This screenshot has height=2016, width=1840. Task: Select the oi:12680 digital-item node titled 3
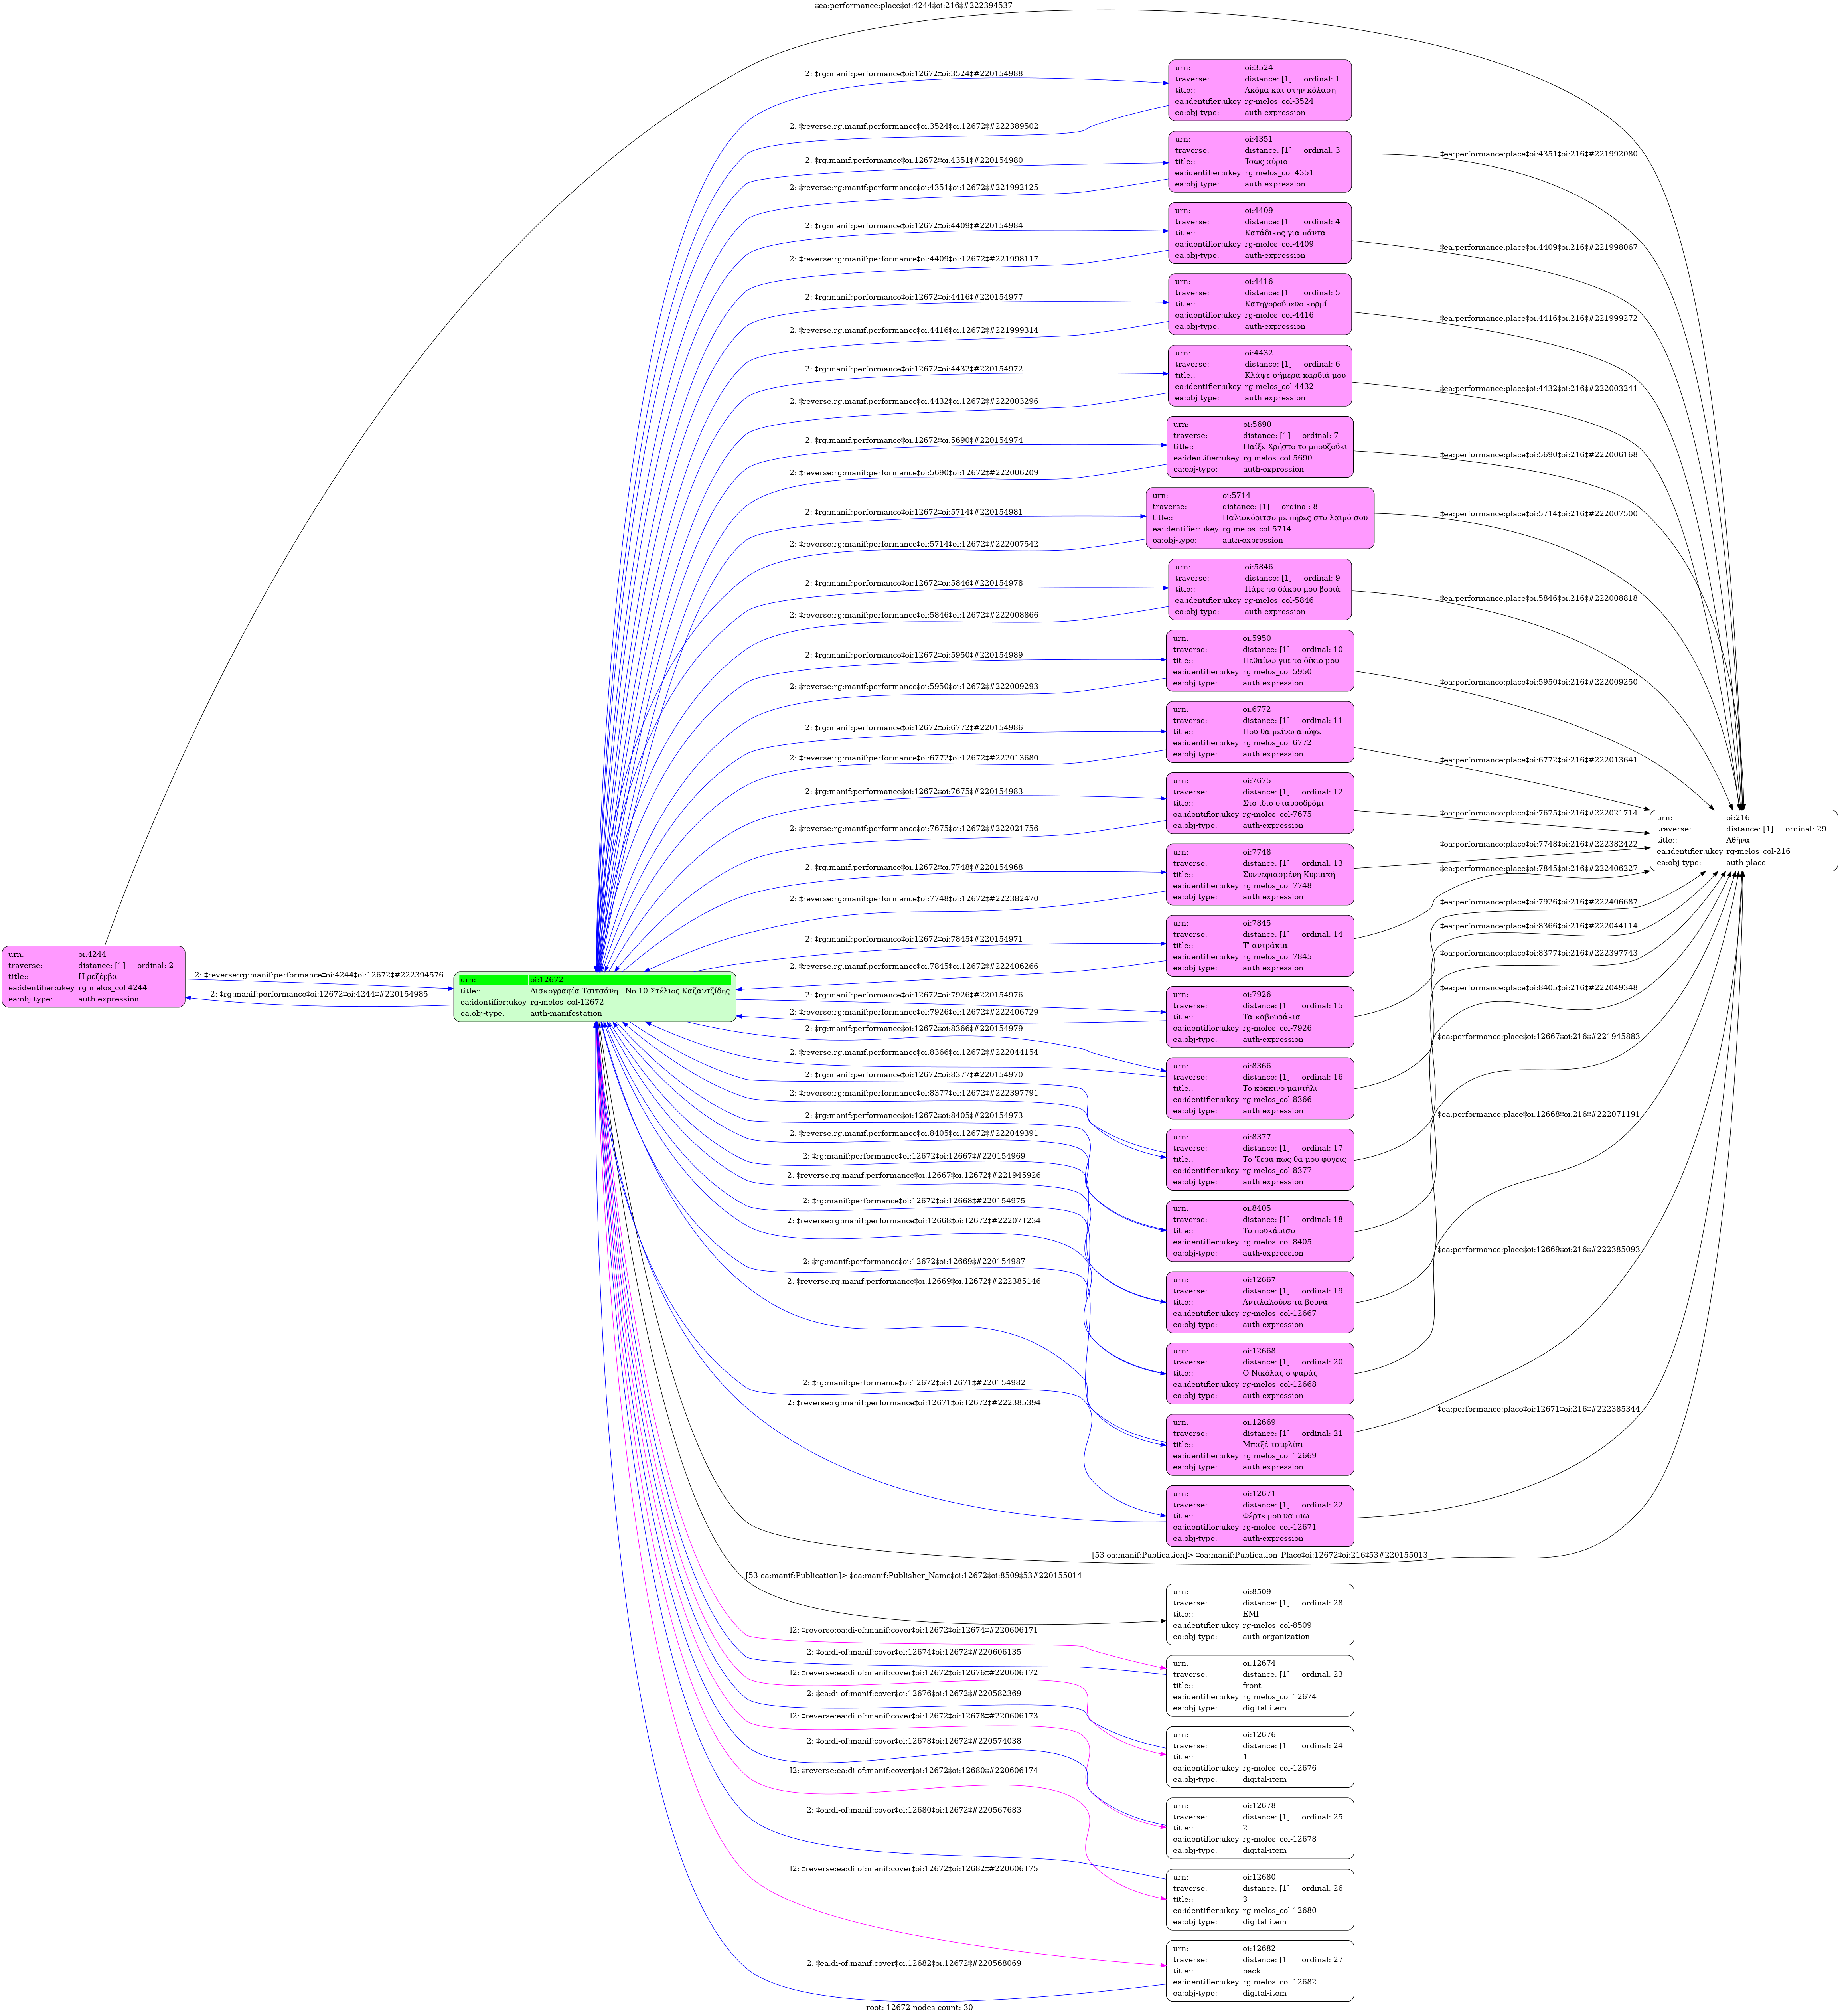coord(1259,1899)
